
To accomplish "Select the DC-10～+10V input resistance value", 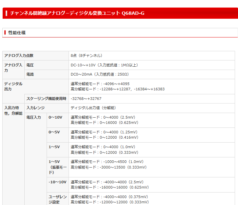I will click(104, 65).
